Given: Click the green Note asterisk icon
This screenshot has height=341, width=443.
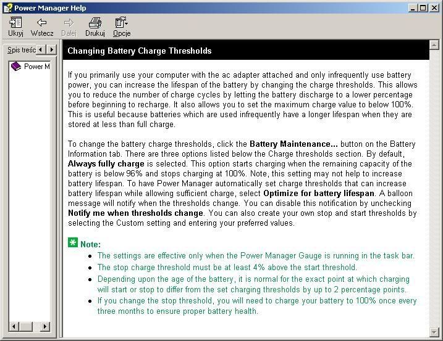Looking at the screenshot, I should click(x=73, y=243).
